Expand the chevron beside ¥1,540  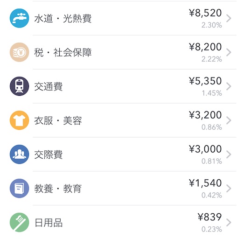point(229,189)
